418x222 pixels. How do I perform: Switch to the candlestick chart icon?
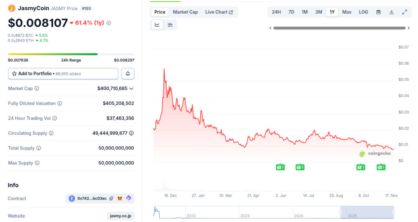tap(170, 25)
